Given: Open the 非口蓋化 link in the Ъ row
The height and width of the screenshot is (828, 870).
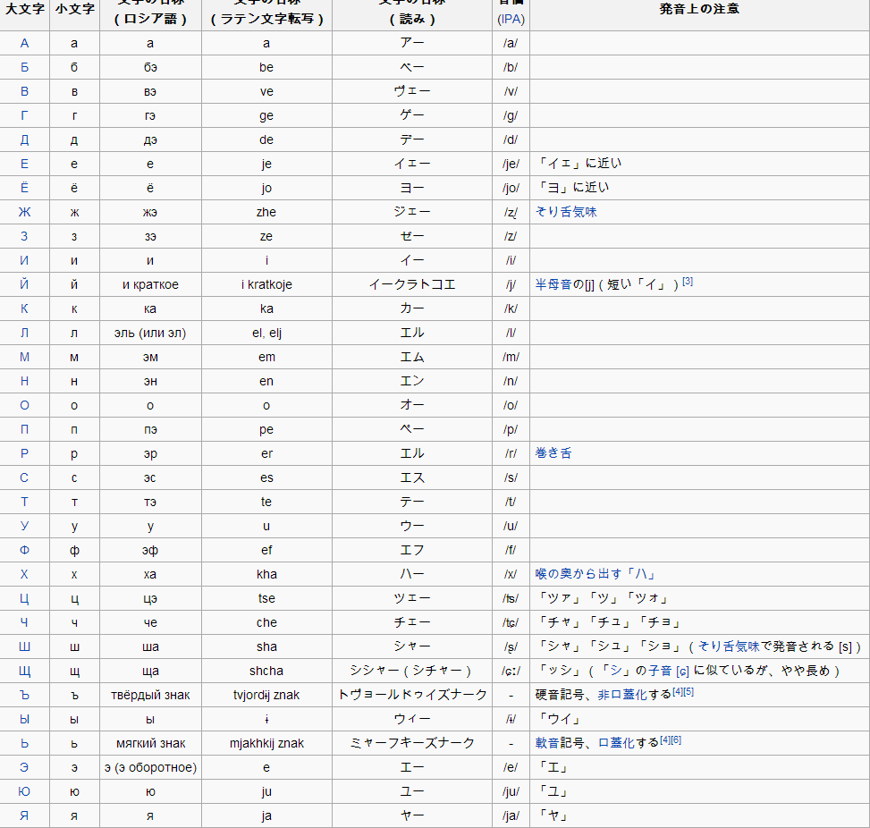Looking at the screenshot, I should point(622,694).
